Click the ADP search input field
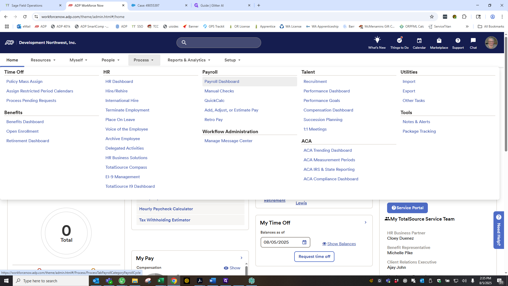The width and height of the screenshot is (508, 286). [219, 43]
